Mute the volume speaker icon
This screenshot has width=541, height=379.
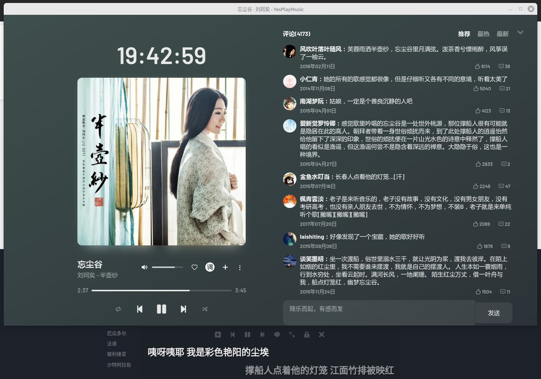[145, 267]
